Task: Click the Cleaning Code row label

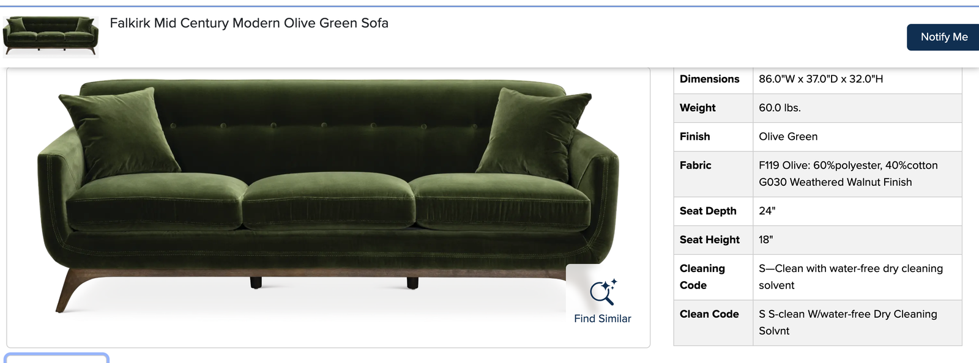Action: 702,277
